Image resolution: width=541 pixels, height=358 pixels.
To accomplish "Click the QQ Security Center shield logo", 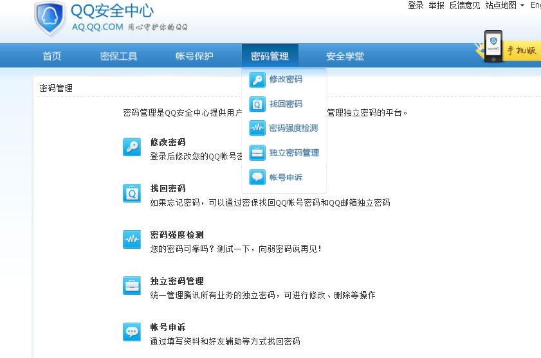I will point(50,19).
